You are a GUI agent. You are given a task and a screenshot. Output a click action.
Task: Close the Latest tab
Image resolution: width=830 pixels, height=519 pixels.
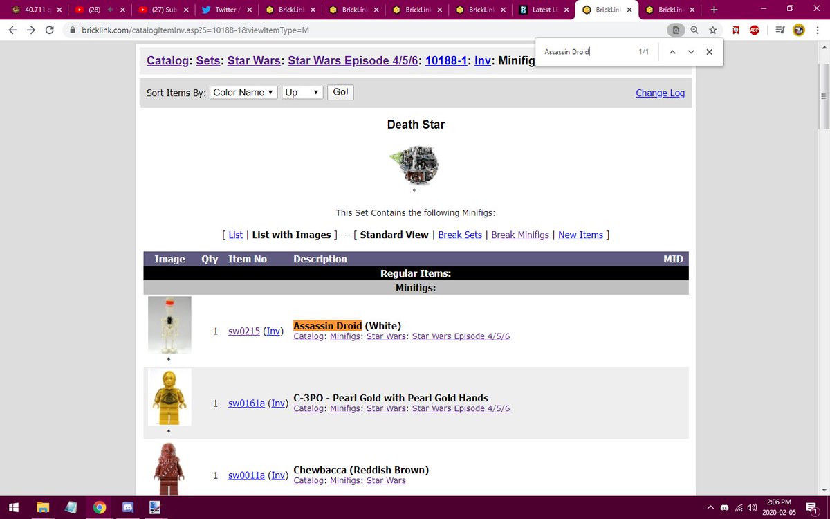coord(566,10)
